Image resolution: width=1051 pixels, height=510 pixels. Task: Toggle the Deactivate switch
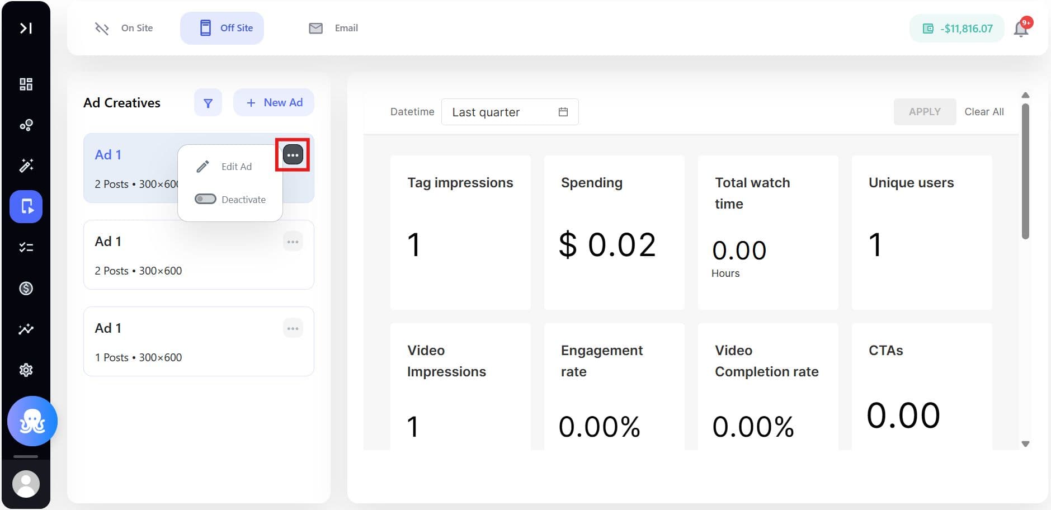(205, 199)
